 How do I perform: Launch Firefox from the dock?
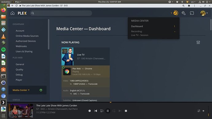tap(3, 10)
